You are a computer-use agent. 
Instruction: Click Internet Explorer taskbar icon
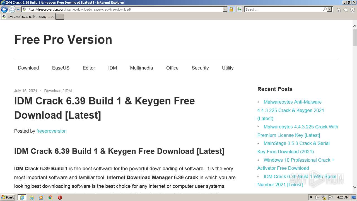(x=22, y=197)
